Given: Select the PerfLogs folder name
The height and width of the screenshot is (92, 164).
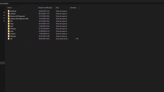Looking at the screenshot, I should (13, 29).
